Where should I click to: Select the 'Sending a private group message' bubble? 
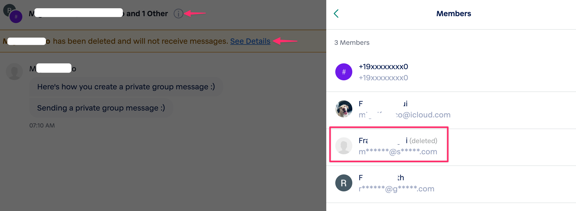pyautogui.click(x=101, y=108)
